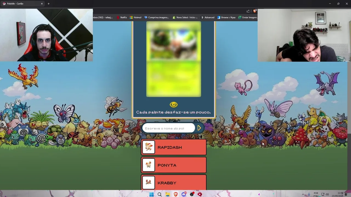Click the Rapidash sprite thumbnail
This screenshot has height=197, width=351.
149,147
